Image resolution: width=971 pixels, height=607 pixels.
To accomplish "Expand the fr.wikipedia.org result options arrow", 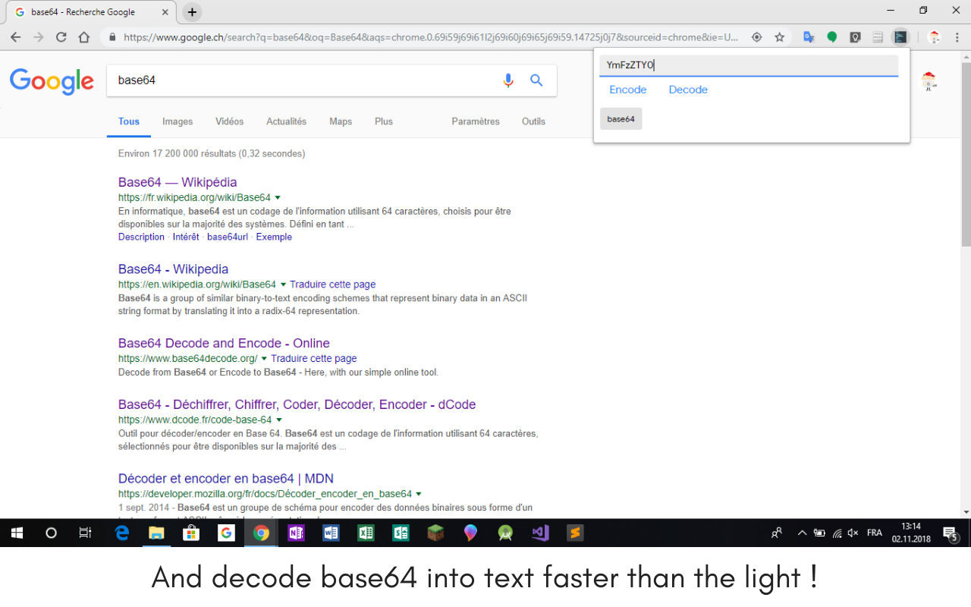I will (x=278, y=197).
